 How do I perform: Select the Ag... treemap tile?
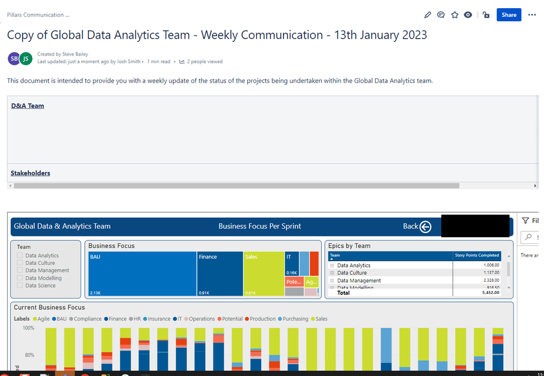click(311, 282)
